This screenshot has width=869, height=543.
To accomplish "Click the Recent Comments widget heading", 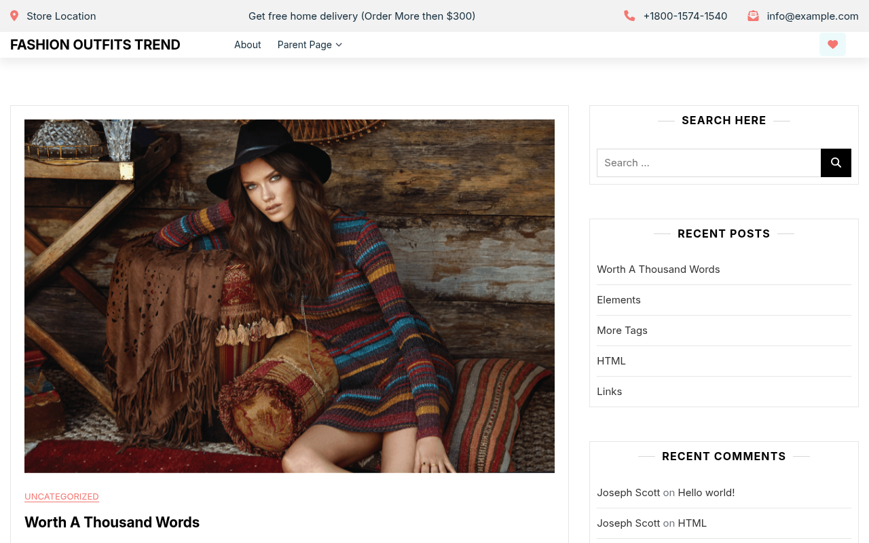I will pyautogui.click(x=724, y=456).
